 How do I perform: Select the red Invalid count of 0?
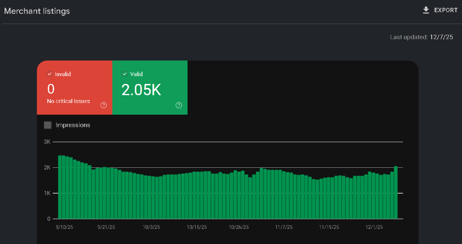(51, 89)
